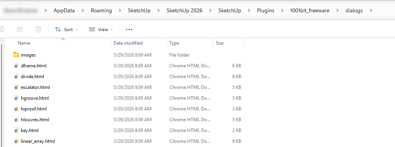
Task: Click the escalator.html Chrome file icon
Action: (x=16, y=87)
